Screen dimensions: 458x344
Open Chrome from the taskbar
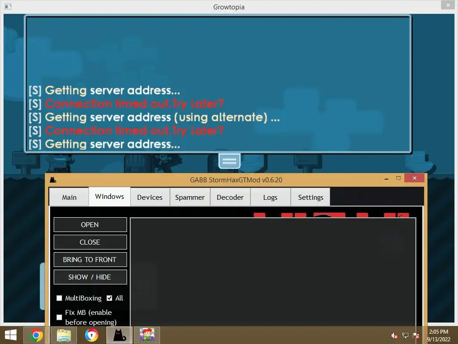pyautogui.click(x=36, y=335)
